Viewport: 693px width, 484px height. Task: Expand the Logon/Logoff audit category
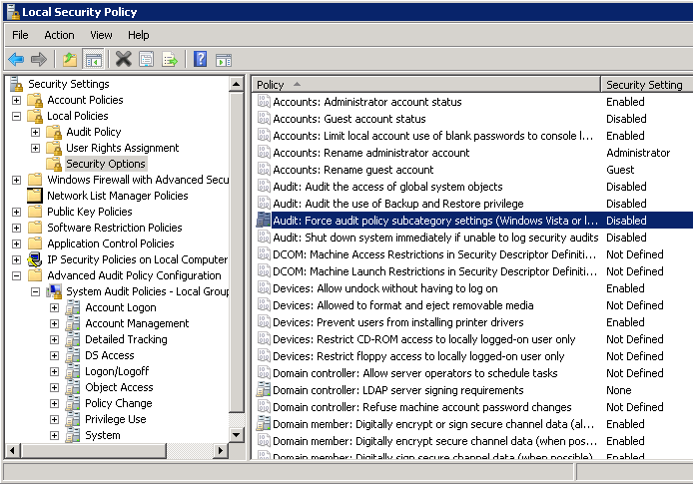54,372
